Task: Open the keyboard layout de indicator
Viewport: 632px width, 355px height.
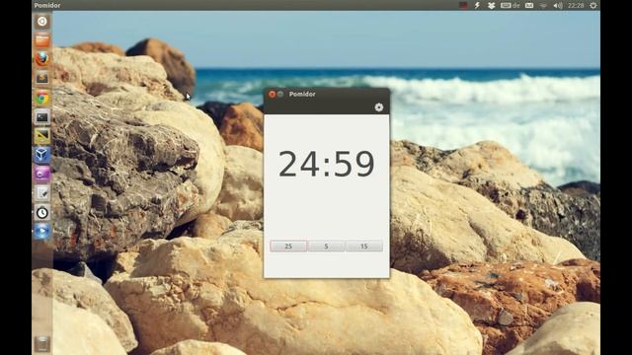Action: pos(511,5)
